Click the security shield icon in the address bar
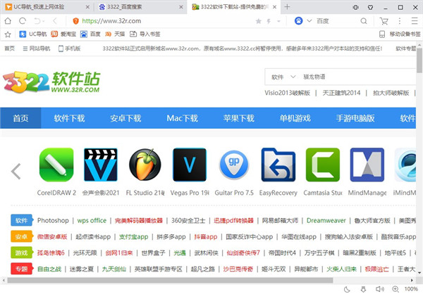This screenshot has width=423, height=294. [x=76, y=20]
